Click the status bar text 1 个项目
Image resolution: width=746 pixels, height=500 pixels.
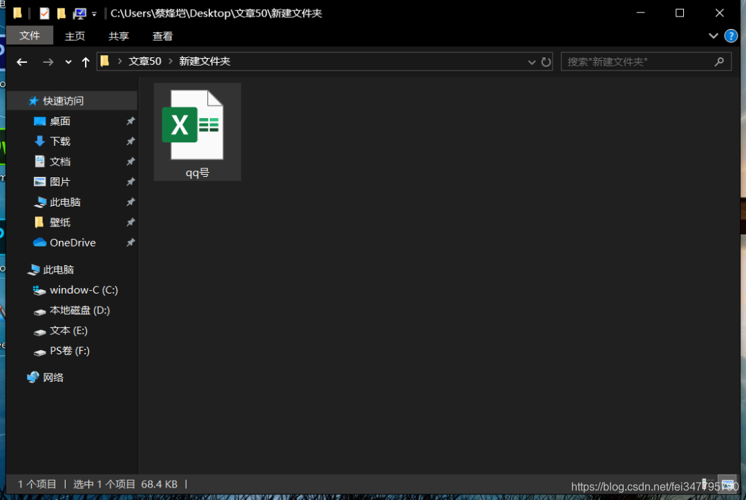(x=37, y=484)
